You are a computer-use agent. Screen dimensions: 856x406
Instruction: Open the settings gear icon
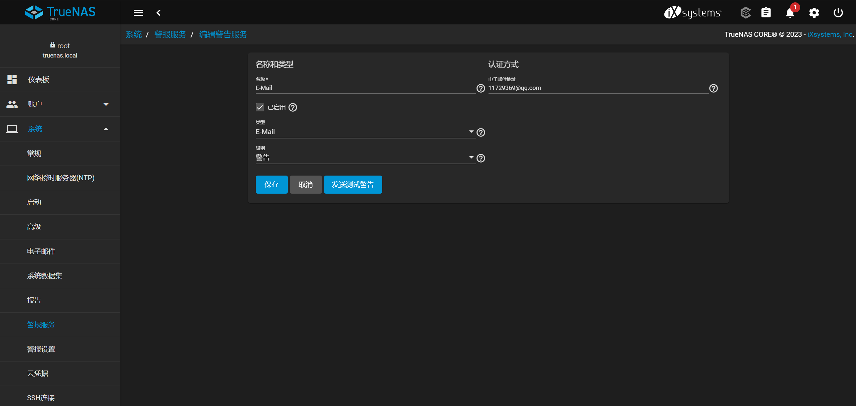tap(814, 13)
